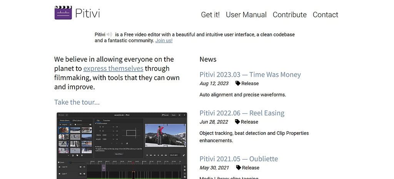The image size is (394, 179).
Task: Toggle the Layer 1 eye visibility icon
Action: (80, 174)
